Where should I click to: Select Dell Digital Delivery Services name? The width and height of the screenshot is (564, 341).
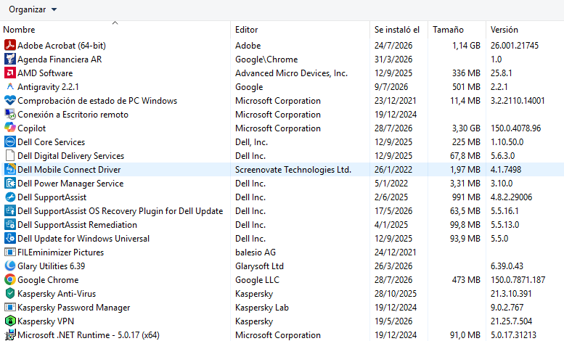(71, 156)
